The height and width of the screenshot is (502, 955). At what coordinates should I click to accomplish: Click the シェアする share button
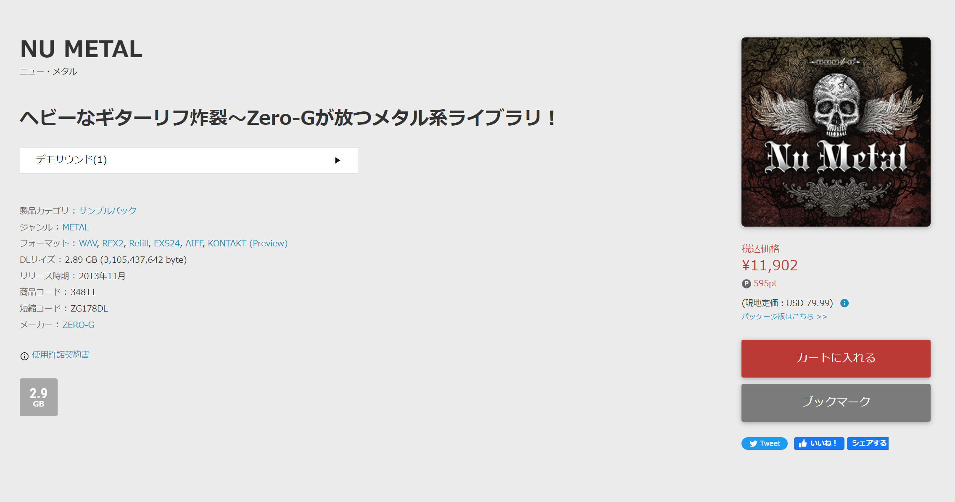point(868,444)
